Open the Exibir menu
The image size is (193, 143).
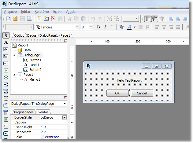(58, 12)
